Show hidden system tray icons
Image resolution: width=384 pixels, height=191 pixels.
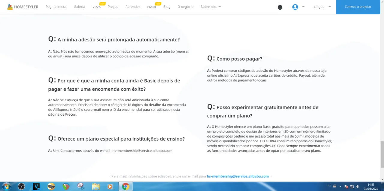[x=341, y=186]
